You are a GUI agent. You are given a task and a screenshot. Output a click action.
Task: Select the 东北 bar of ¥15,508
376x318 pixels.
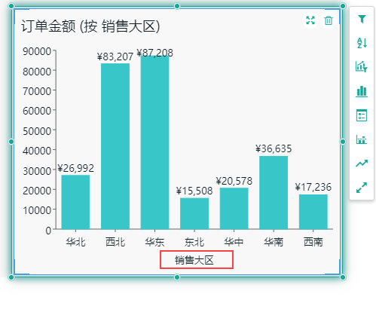coord(194,213)
